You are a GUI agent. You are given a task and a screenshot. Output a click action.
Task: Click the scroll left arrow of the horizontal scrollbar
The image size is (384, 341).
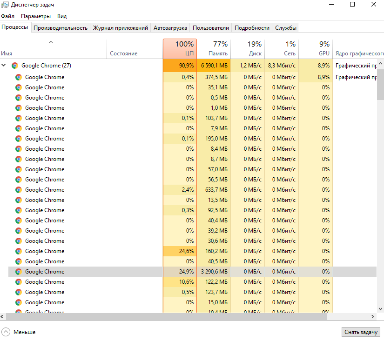click(x=2, y=316)
